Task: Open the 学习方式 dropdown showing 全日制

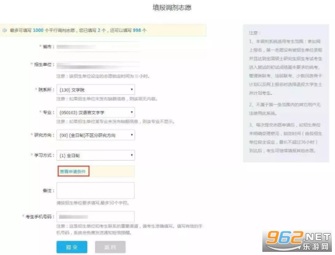Action: [x=96, y=155]
